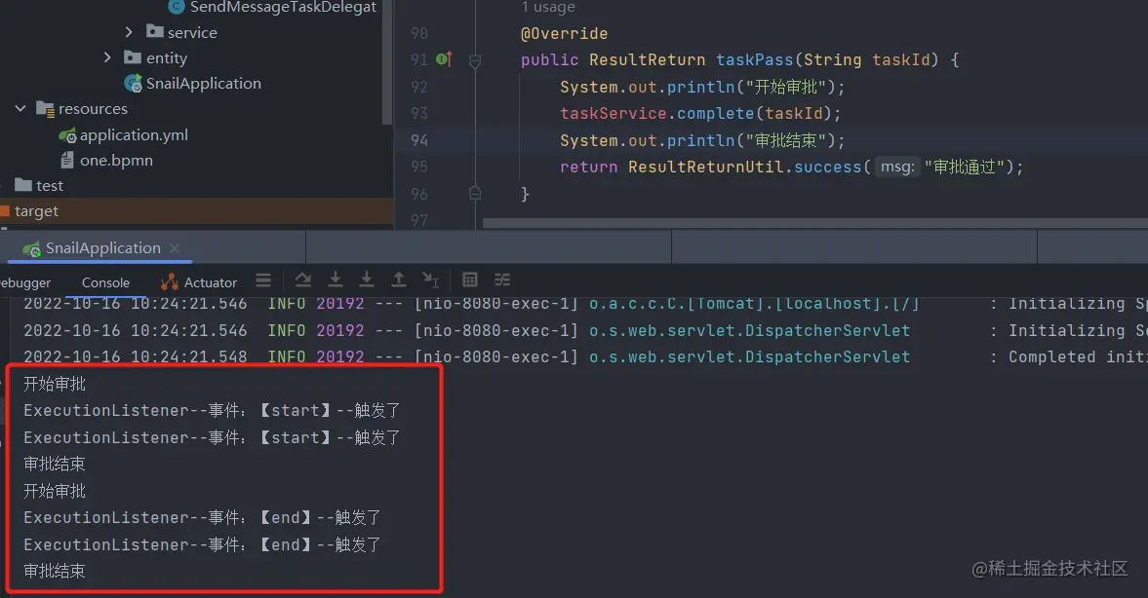Expand the entity folder chevron
The image size is (1148, 598).
click(107, 57)
